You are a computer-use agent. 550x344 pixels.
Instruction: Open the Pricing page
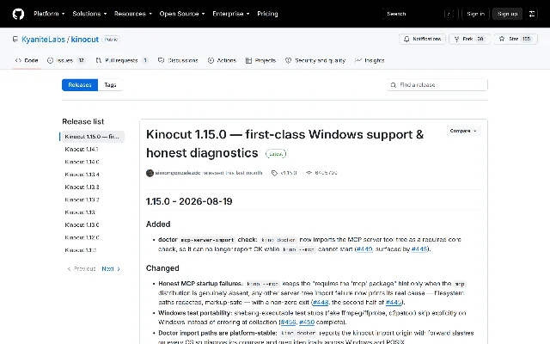coord(267,14)
